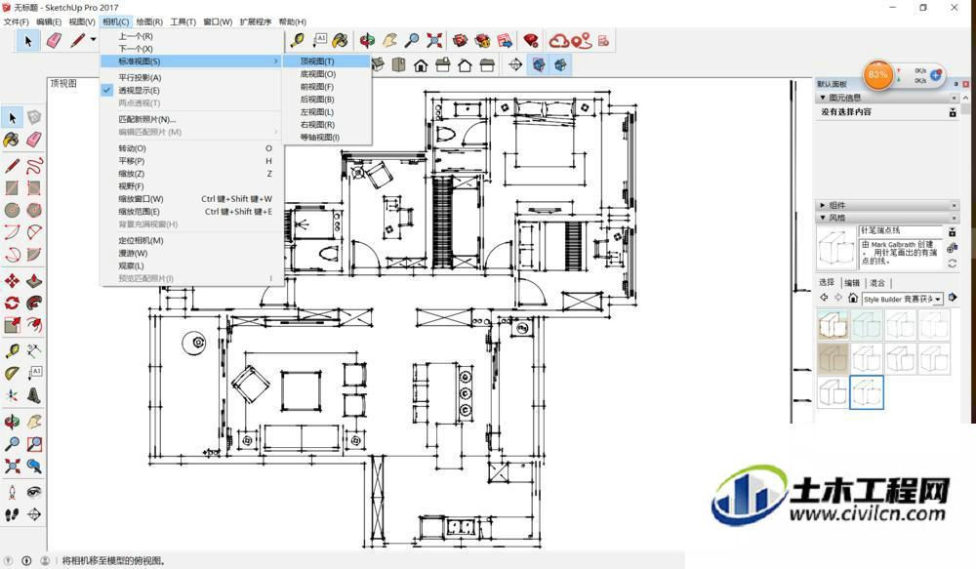Viewport: 976px width, 569px height.
Task: Click the geo-location icon in status bar
Action: point(9,560)
